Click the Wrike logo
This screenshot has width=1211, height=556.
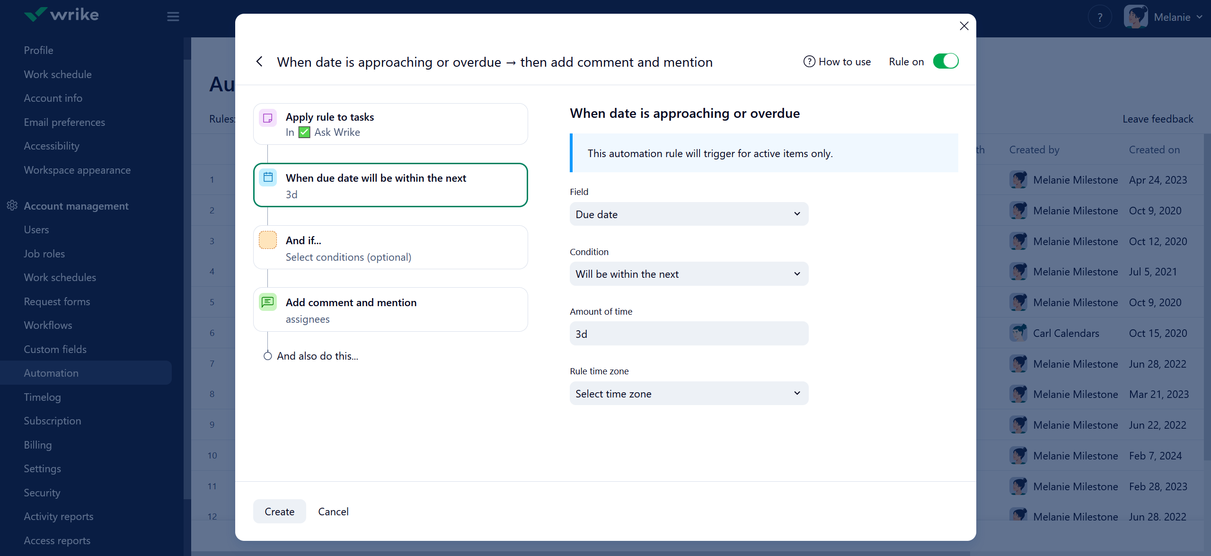tap(62, 15)
